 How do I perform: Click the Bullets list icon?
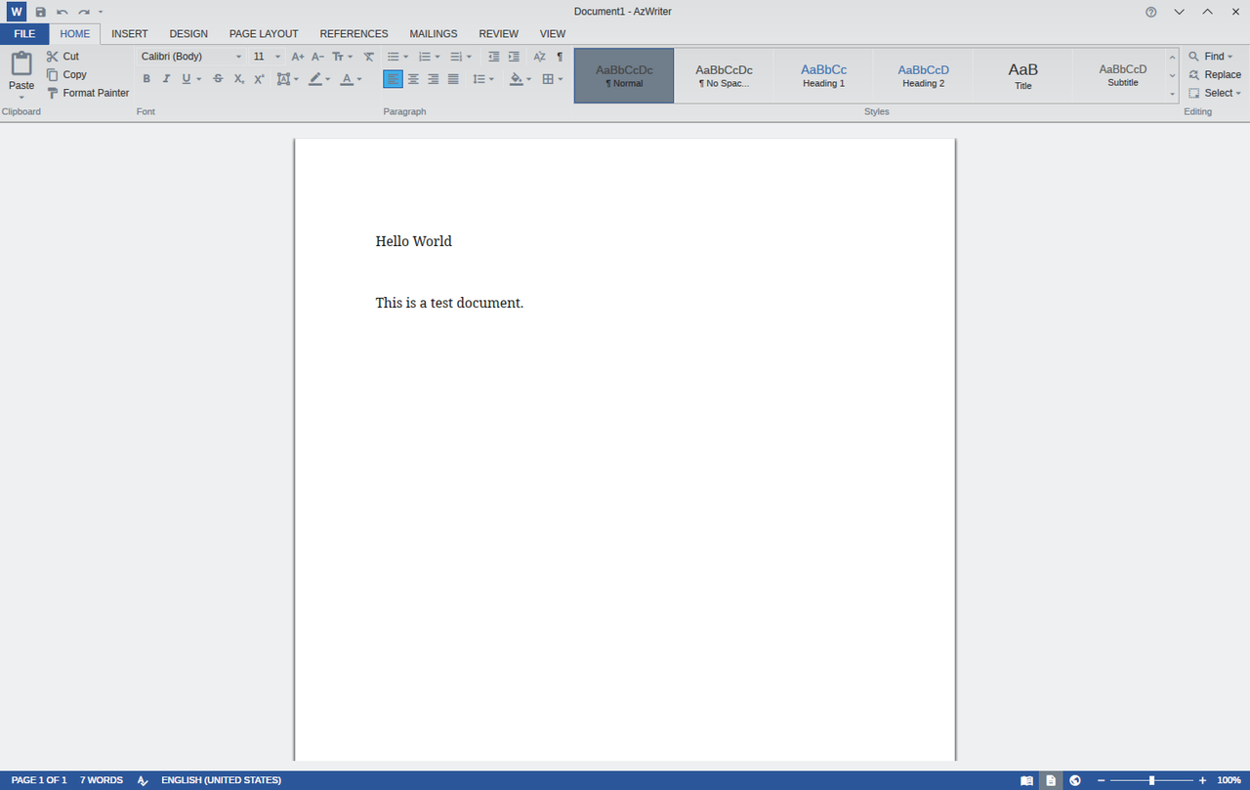(393, 57)
